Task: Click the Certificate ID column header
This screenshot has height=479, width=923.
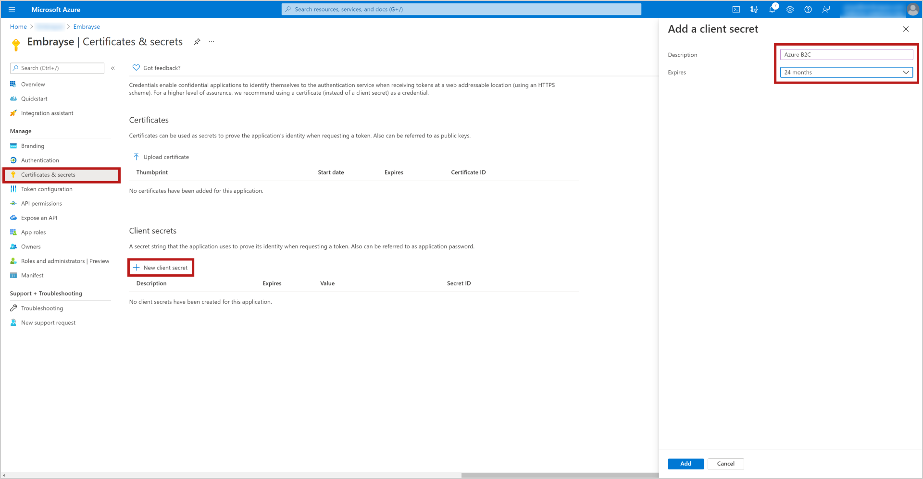Action: tap(468, 172)
